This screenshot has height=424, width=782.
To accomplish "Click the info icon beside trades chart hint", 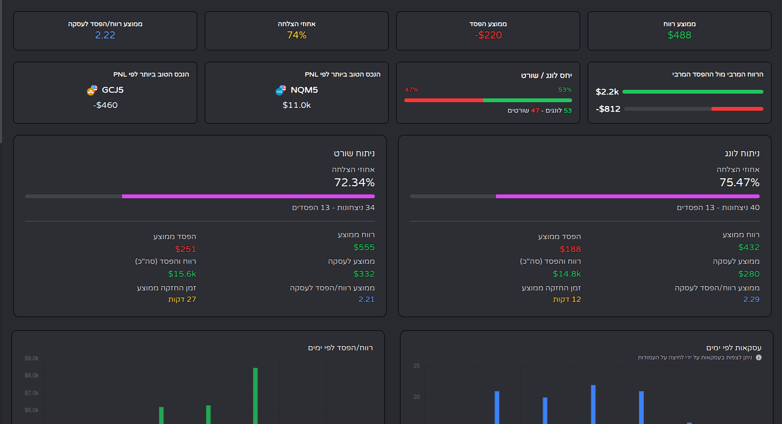I will [759, 357].
